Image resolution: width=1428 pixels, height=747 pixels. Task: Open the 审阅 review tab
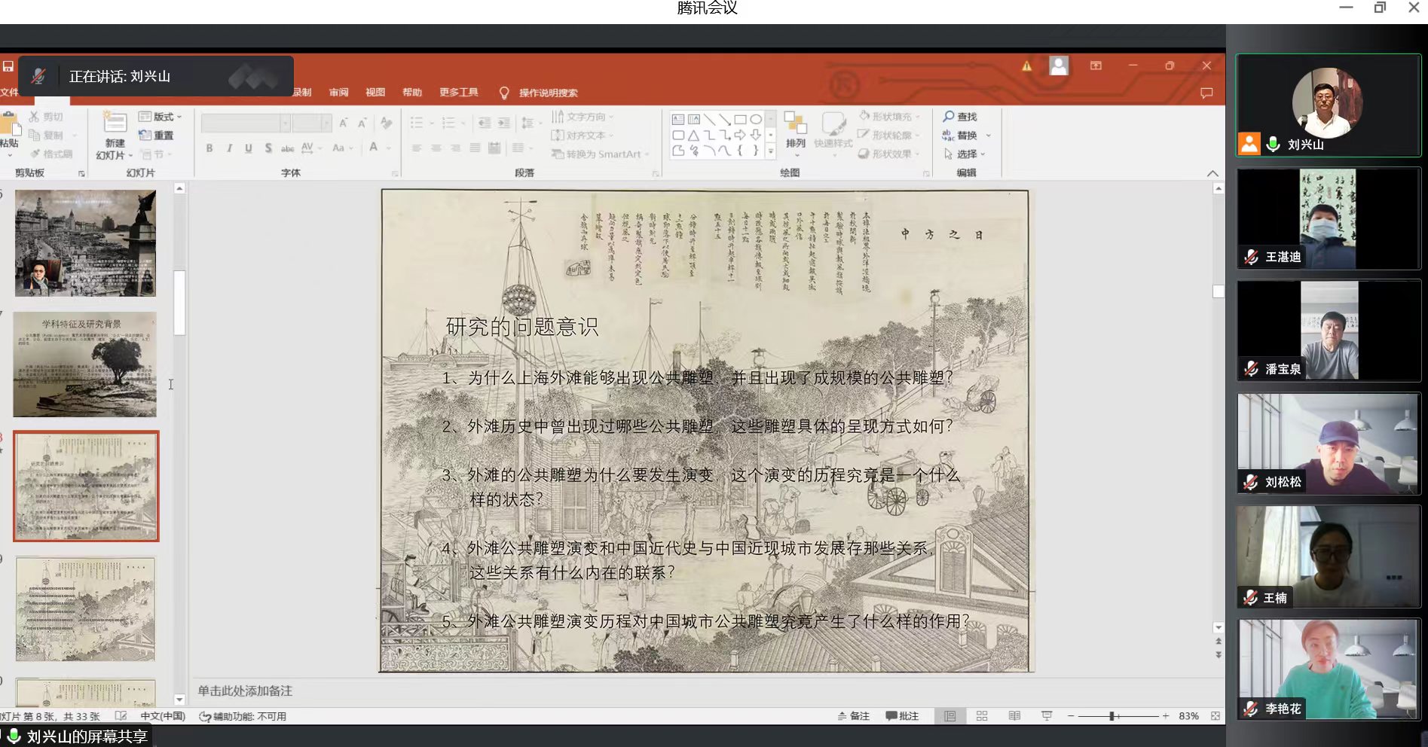[x=338, y=93]
